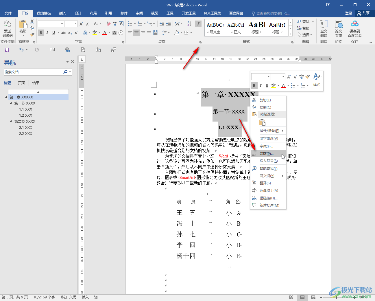Select the 1.2 XXX heading in navigation
Viewport: 375px width, 301px height.
coord(26,115)
